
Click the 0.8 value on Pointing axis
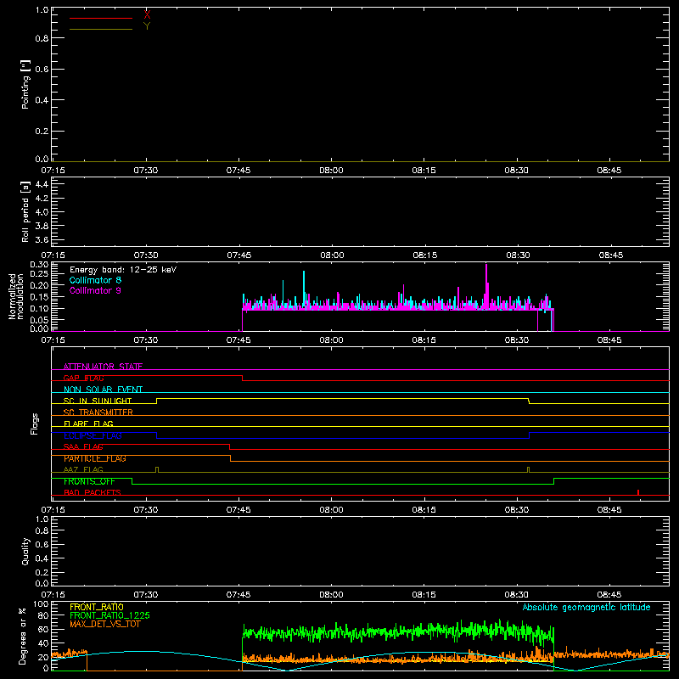tap(42, 38)
